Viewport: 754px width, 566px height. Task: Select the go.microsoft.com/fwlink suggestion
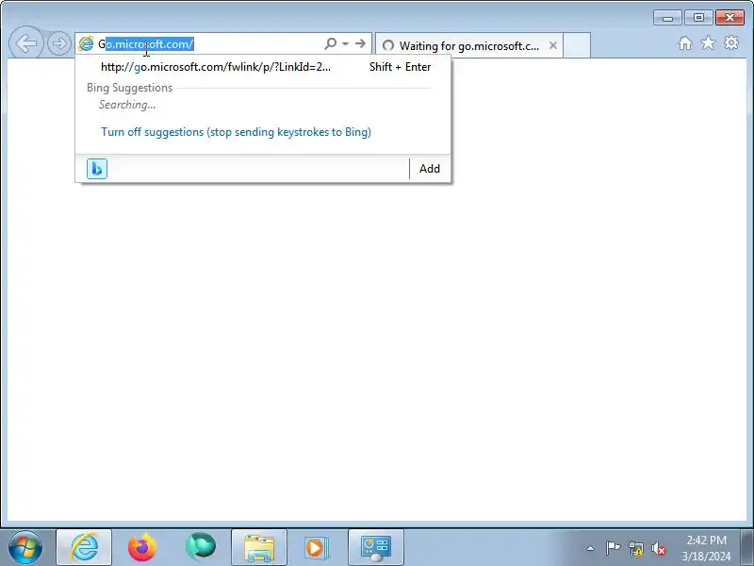tap(263, 67)
